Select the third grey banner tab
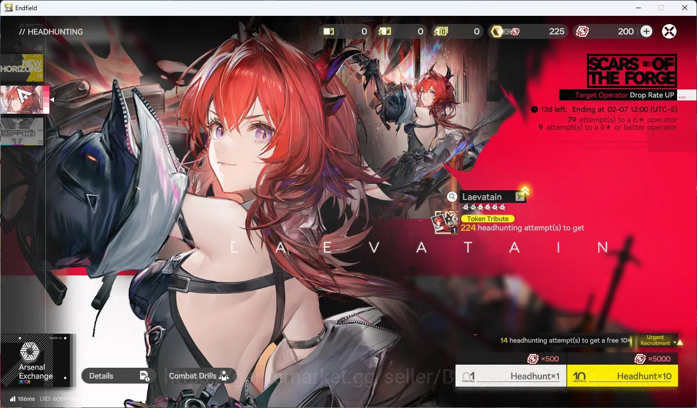This screenshot has width=697, height=408. (22, 131)
